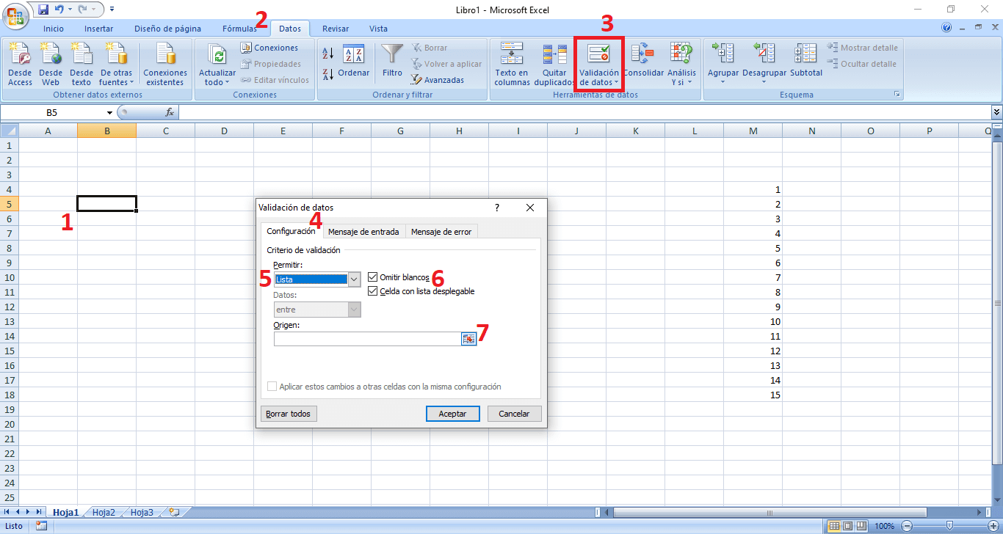Click cell M18 containing 15
Viewport: 1003px width, 534px height.
tap(753, 395)
